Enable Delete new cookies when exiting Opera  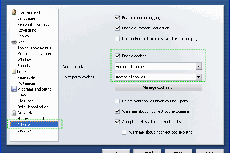[x=117, y=101]
